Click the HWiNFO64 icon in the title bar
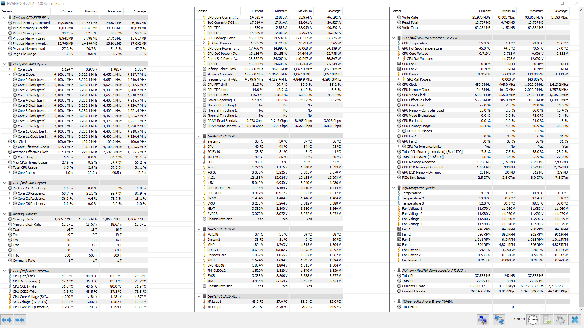This screenshot has height=328, width=584. tap(3, 3)
